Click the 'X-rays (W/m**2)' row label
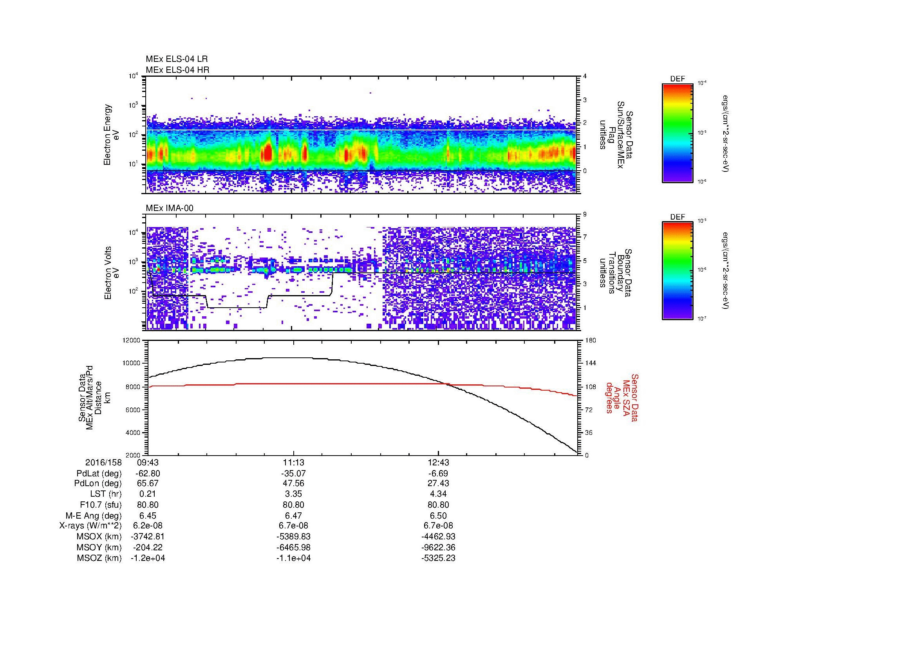This screenshot has height=647, width=916. pos(90,526)
